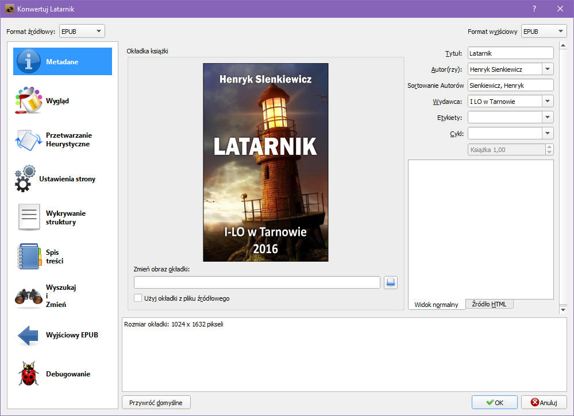This screenshot has height=416, width=574.
Task: Open the Debugowanie ladybug icon
Action: pyautogui.click(x=29, y=374)
